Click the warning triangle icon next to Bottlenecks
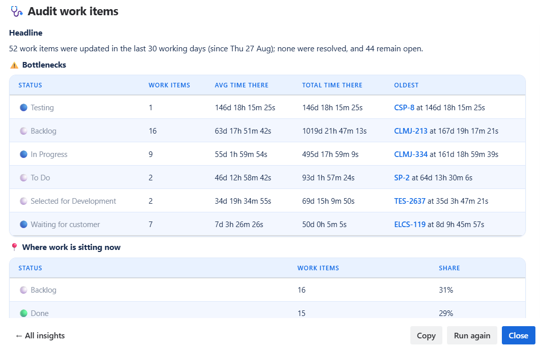This screenshot has height=348, width=540. pyautogui.click(x=14, y=65)
